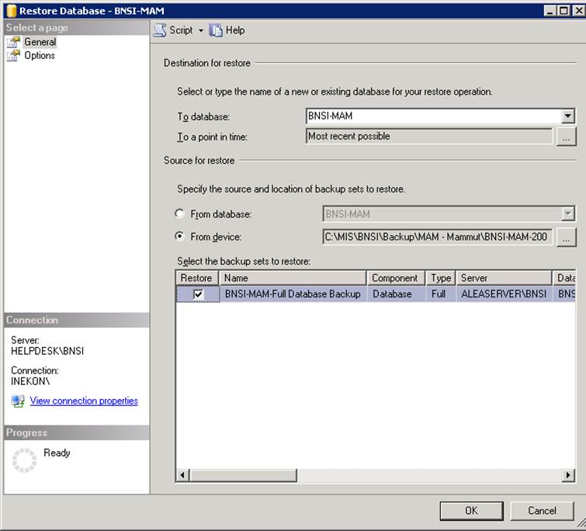Expand the To database combo box arrow
The image size is (586, 531).
click(x=567, y=116)
